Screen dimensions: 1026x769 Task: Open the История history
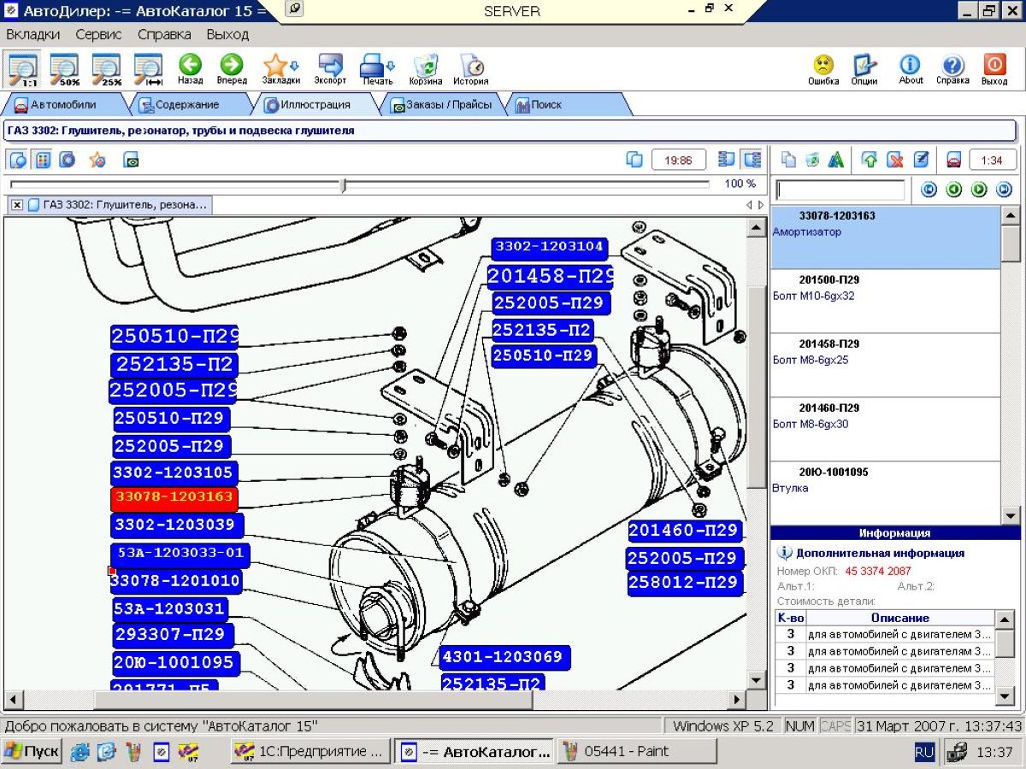pyautogui.click(x=471, y=69)
